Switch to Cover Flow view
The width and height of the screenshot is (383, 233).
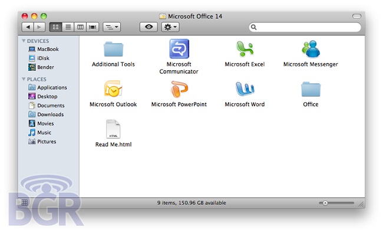[x=93, y=27]
